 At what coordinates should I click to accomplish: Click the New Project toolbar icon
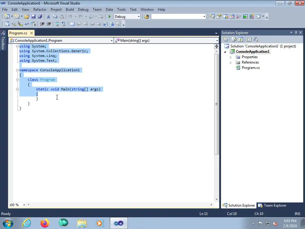7,17
